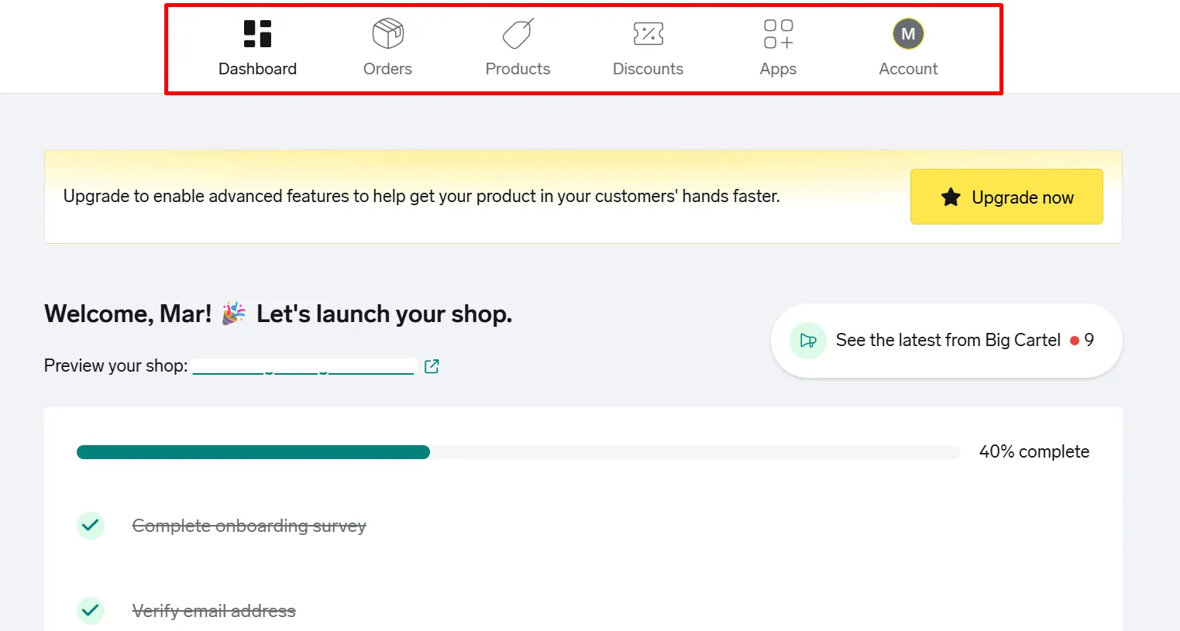
Task: Click the Dashboard grid icon
Action: click(257, 34)
